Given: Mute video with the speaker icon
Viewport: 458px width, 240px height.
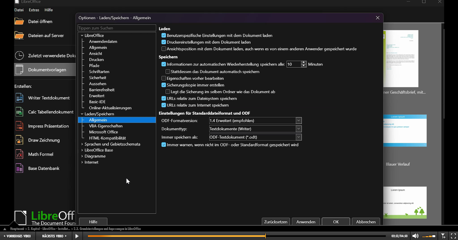Looking at the screenshot, I should click(415, 236).
